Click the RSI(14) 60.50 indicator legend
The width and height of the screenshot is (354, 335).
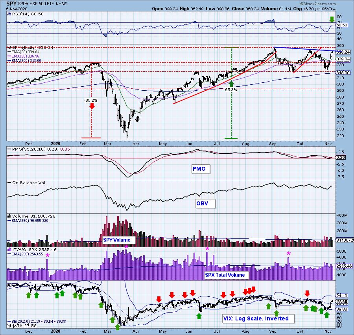(x=26, y=14)
